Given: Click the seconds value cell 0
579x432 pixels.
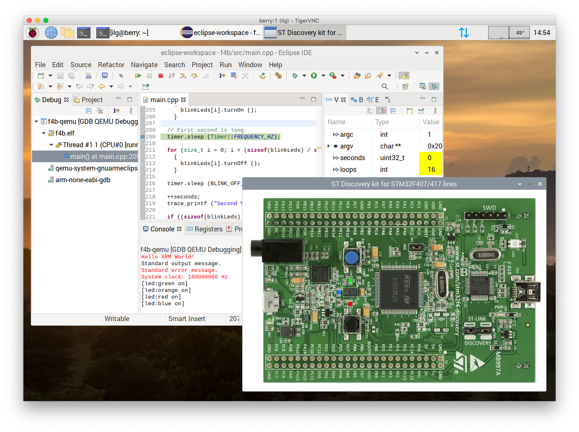Looking at the screenshot, I should (x=431, y=158).
